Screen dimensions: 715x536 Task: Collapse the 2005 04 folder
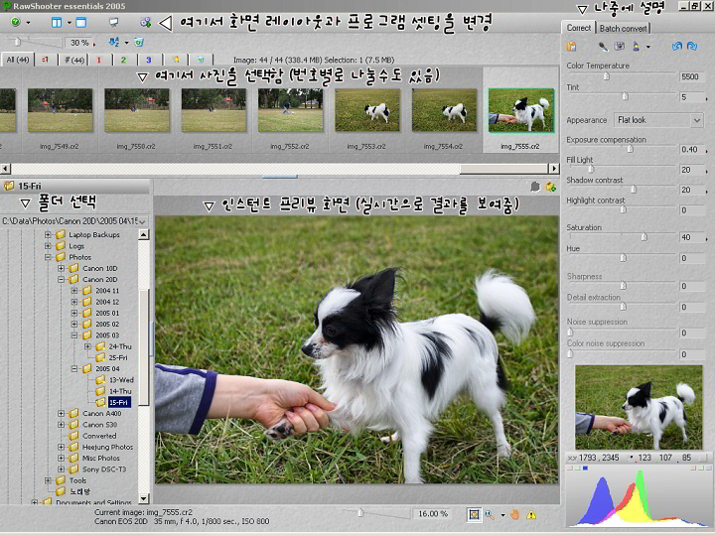pos(74,368)
